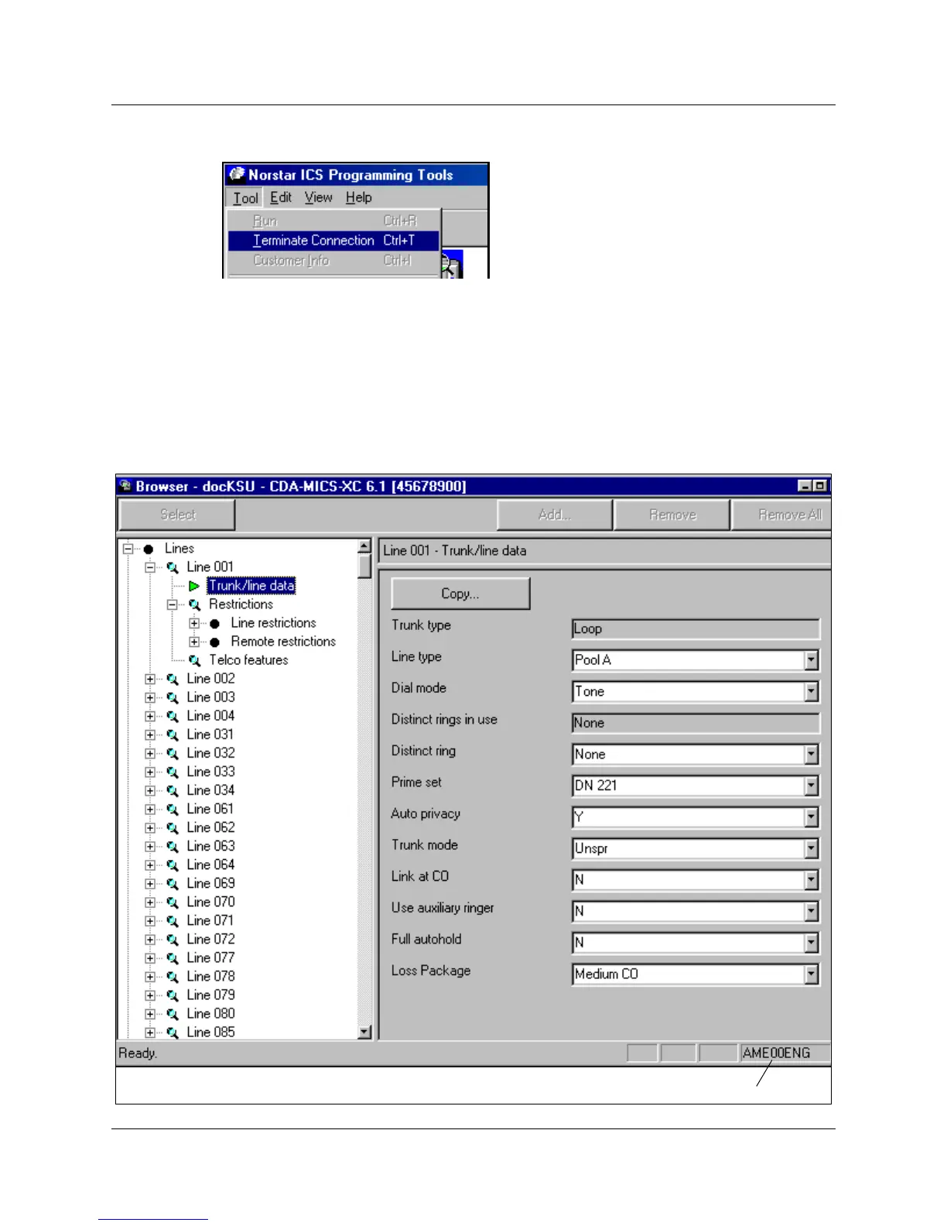Click the bullet icon beside Line restrictions
The width and height of the screenshot is (947, 1226).
(215, 623)
